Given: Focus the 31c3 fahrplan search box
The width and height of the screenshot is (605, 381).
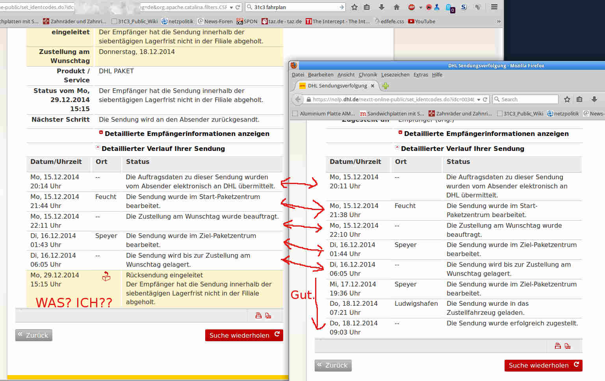Looking at the screenshot, I should [295, 7].
